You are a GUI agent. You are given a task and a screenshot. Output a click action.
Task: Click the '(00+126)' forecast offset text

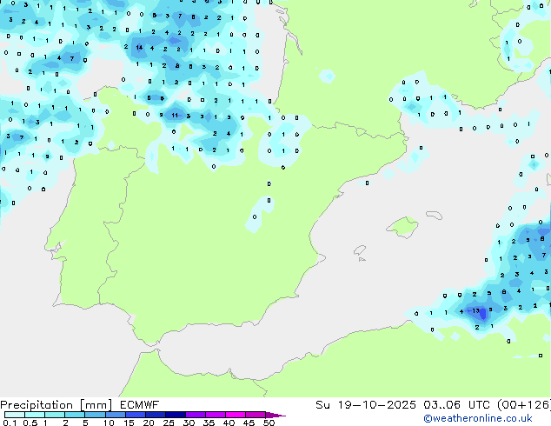click(524, 405)
